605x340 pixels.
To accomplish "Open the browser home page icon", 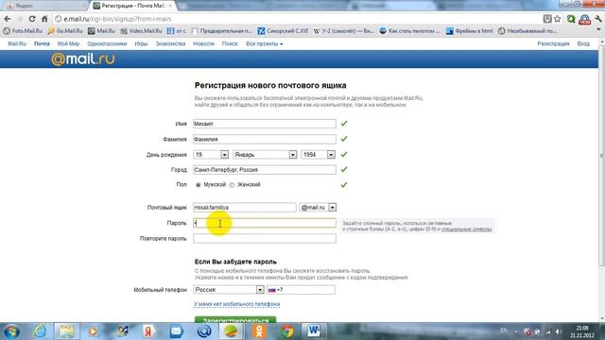I will tap(44, 19).
